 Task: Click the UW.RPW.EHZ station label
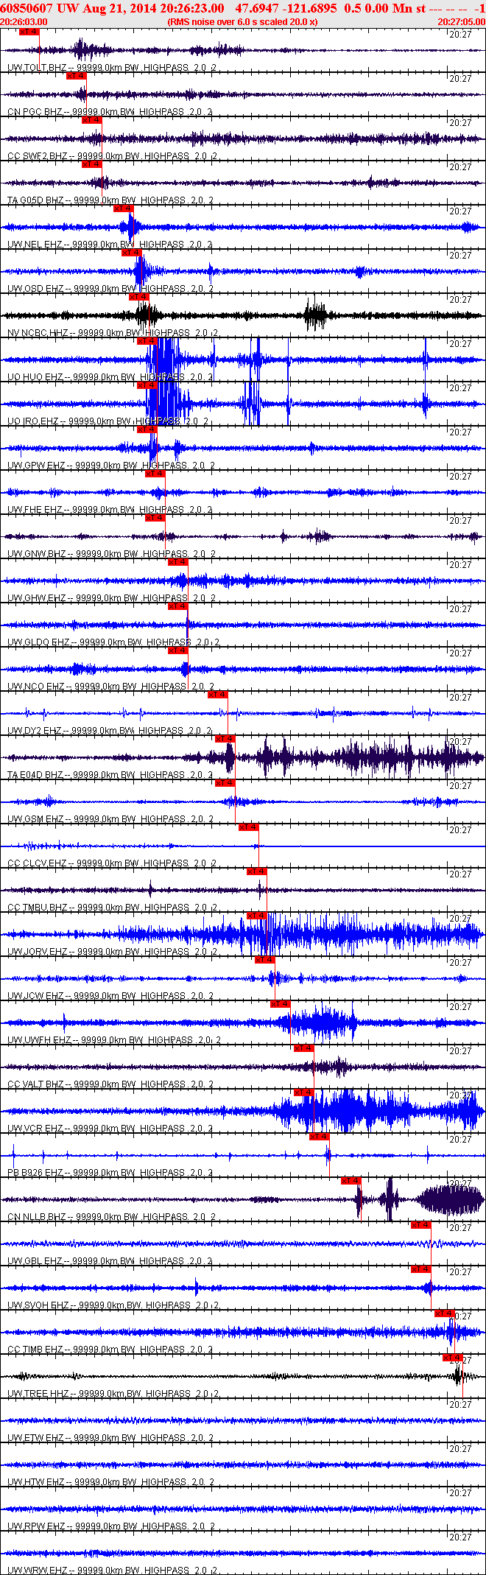(35, 1526)
